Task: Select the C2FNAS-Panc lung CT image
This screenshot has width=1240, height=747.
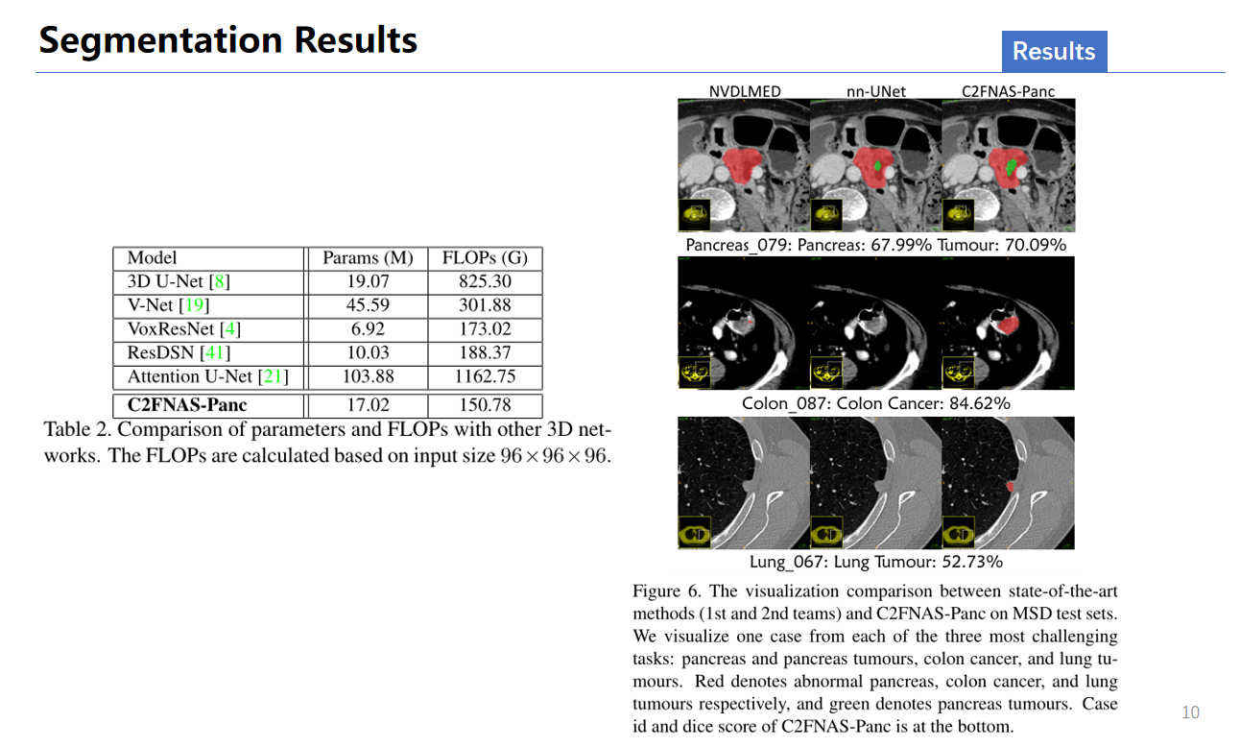Action: [x=1009, y=482]
